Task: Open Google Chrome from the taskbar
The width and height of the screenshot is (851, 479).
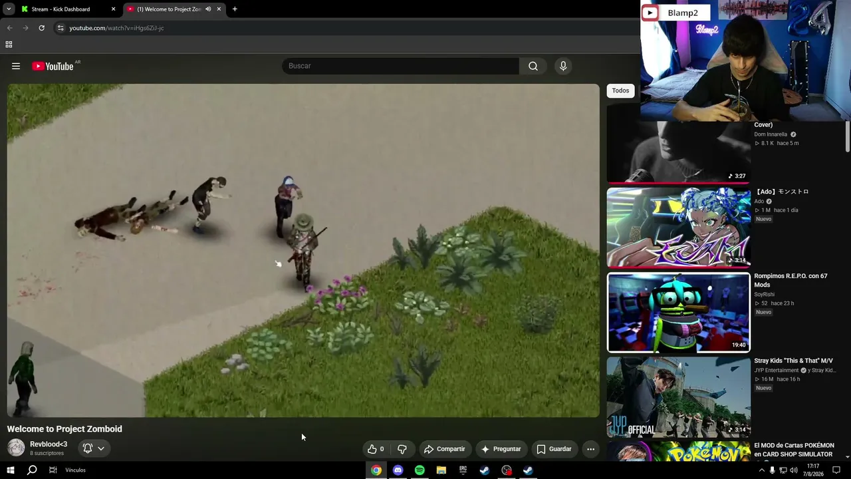Action: coord(376,470)
